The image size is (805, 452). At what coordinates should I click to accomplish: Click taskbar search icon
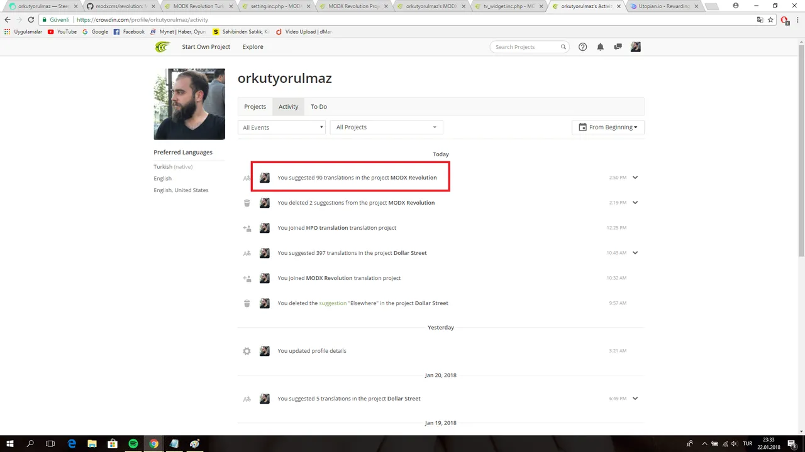pos(30,444)
